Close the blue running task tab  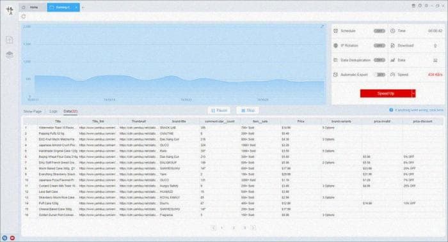coord(76,8)
